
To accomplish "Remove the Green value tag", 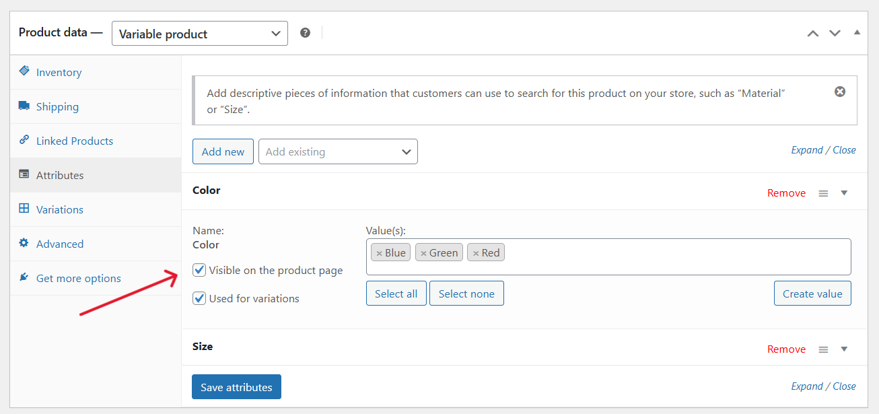I will [x=423, y=252].
